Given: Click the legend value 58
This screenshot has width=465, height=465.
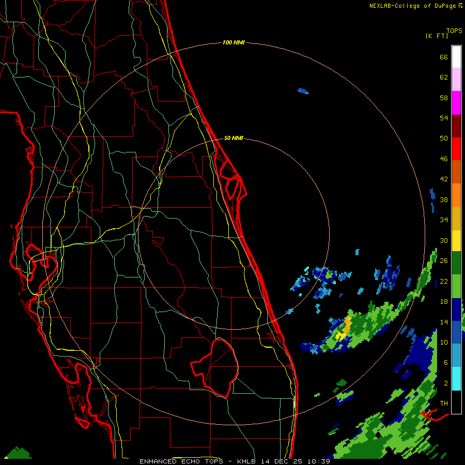Looking at the screenshot, I should tap(444, 98).
